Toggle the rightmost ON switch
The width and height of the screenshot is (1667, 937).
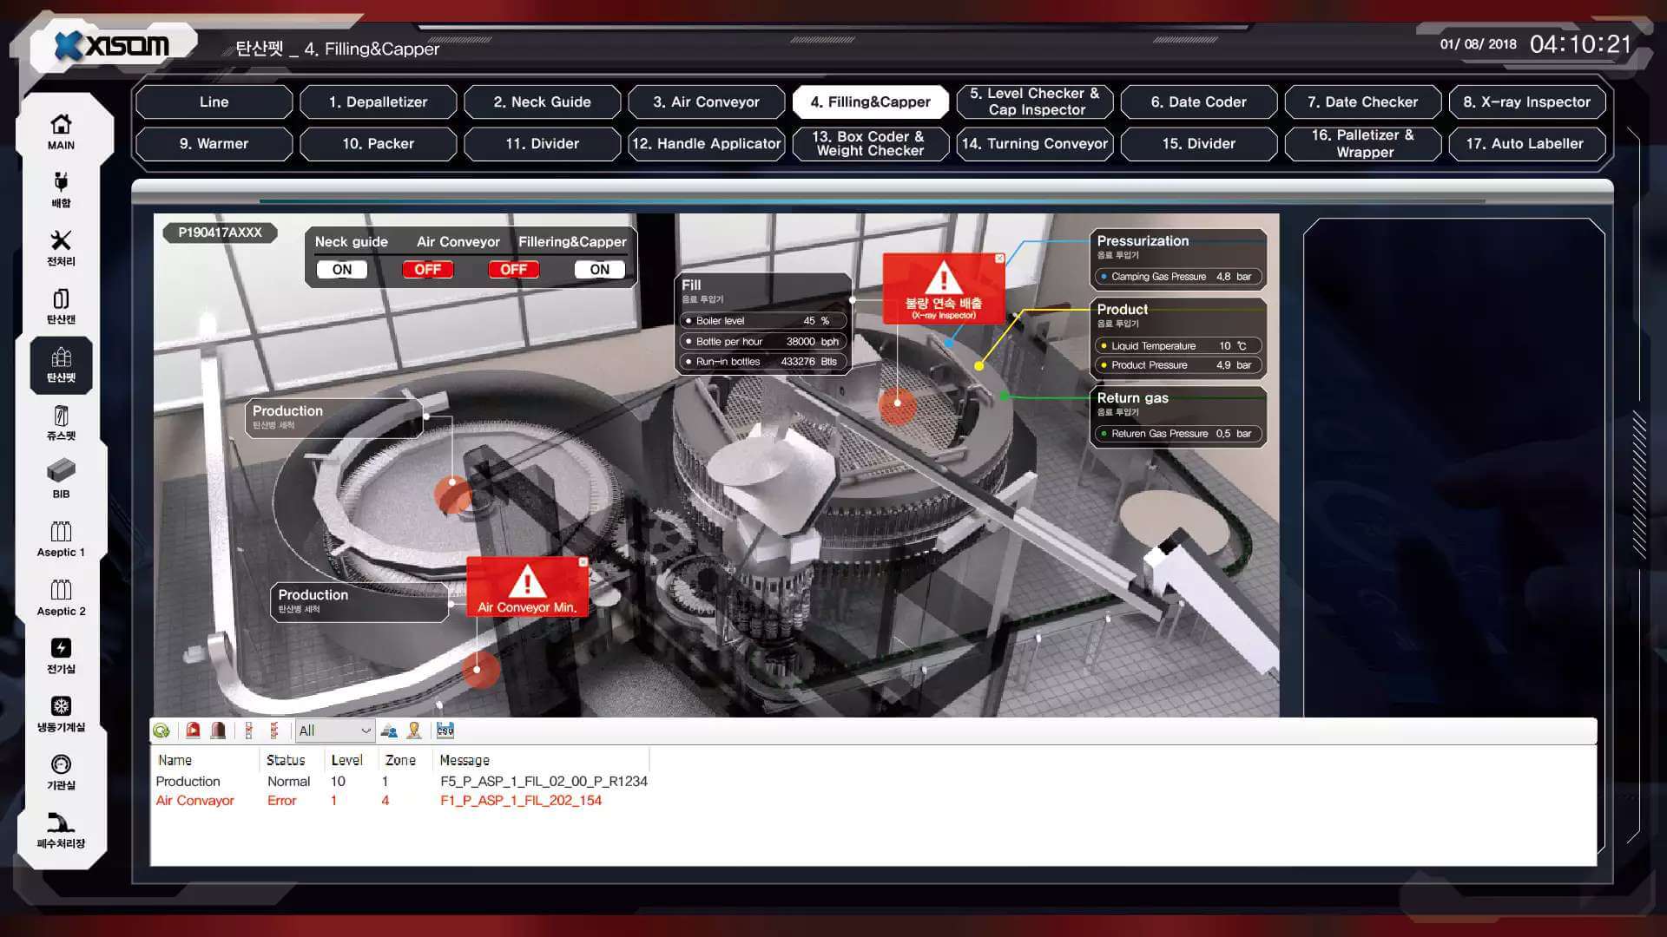(600, 270)
